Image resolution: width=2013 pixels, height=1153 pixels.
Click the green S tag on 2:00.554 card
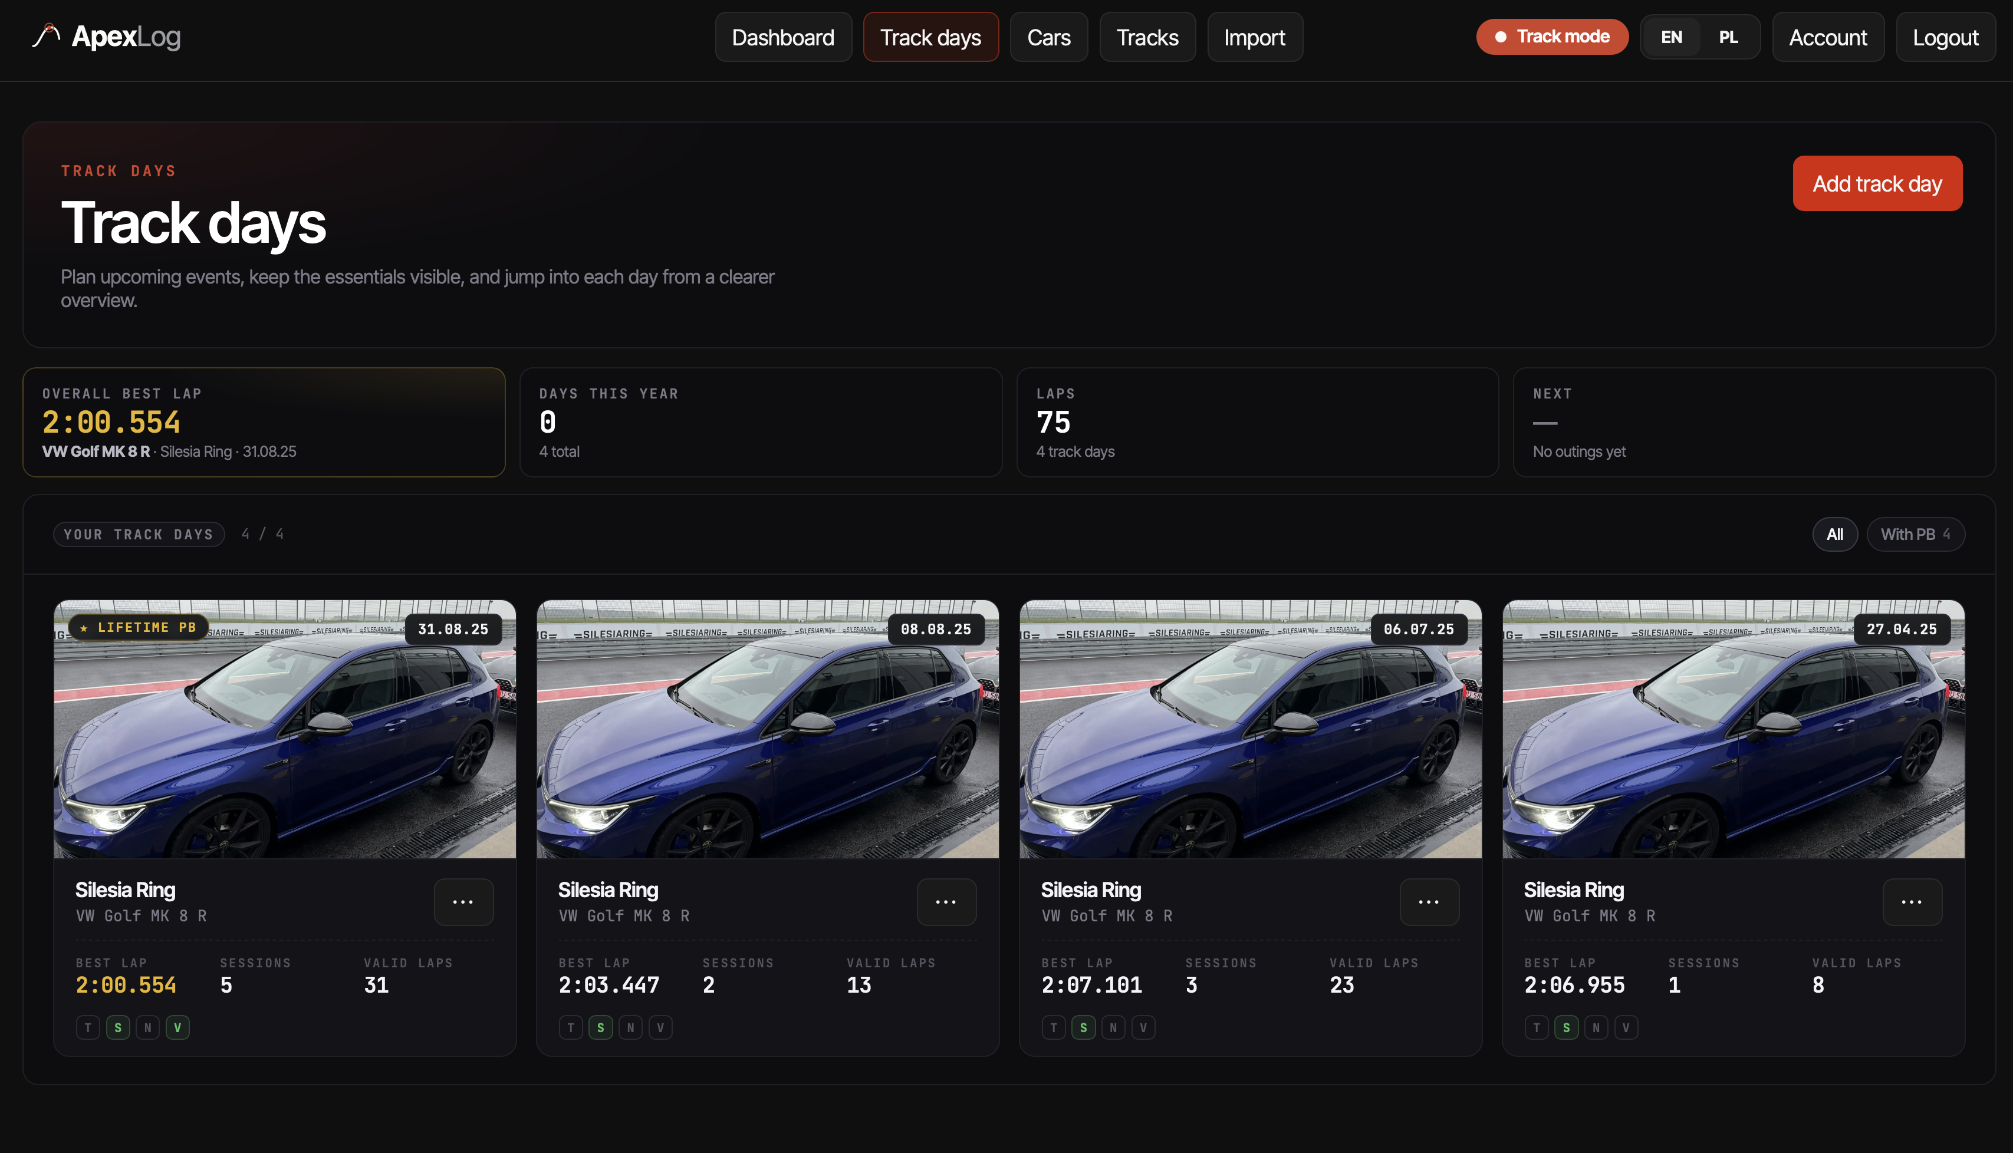coord(118,1027)
